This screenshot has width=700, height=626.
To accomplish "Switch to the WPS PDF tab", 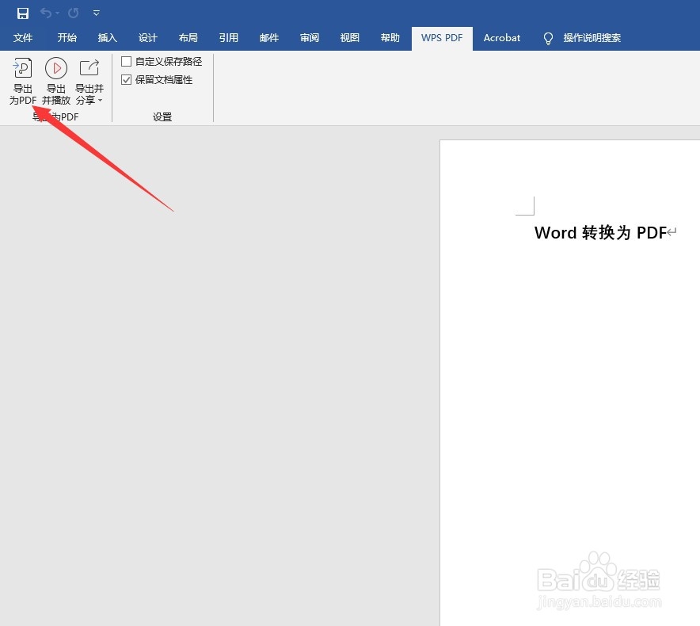I will tap(442, 37).
